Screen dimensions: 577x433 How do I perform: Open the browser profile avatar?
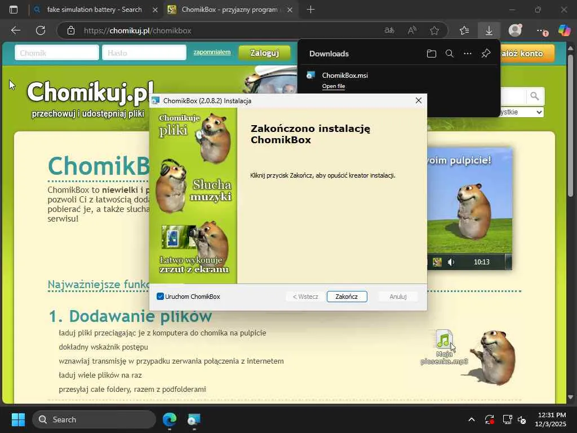[515, 30]
